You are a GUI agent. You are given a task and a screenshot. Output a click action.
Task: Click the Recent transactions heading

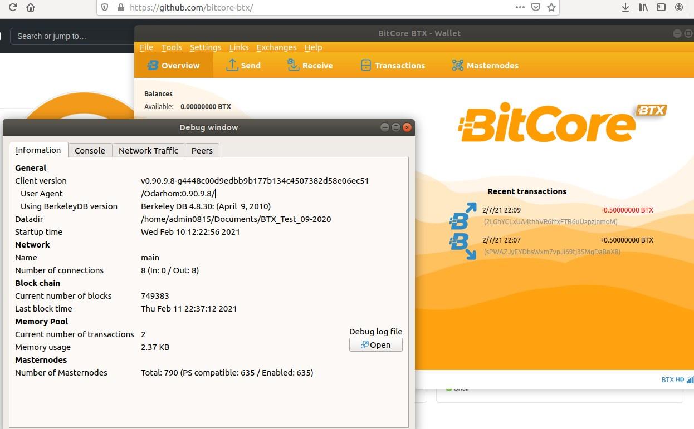[527, 191]
